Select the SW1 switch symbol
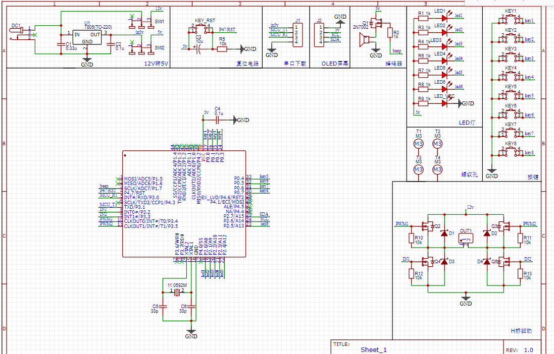 141,22
